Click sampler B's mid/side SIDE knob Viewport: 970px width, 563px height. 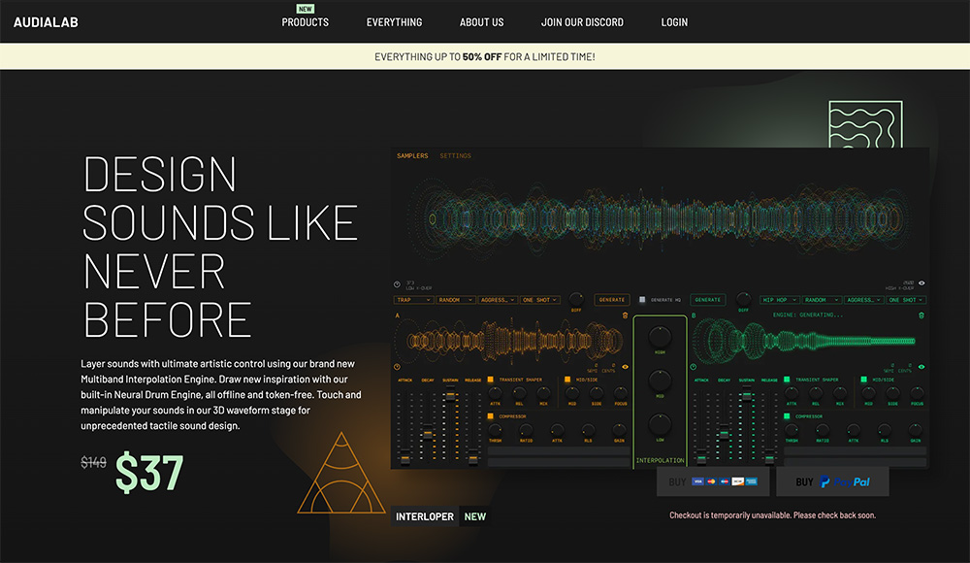(x=892, y=393)
